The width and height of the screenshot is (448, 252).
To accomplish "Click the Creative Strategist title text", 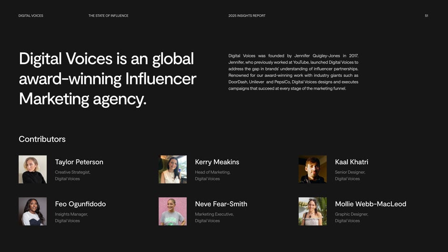I will (x=72, y=172).
